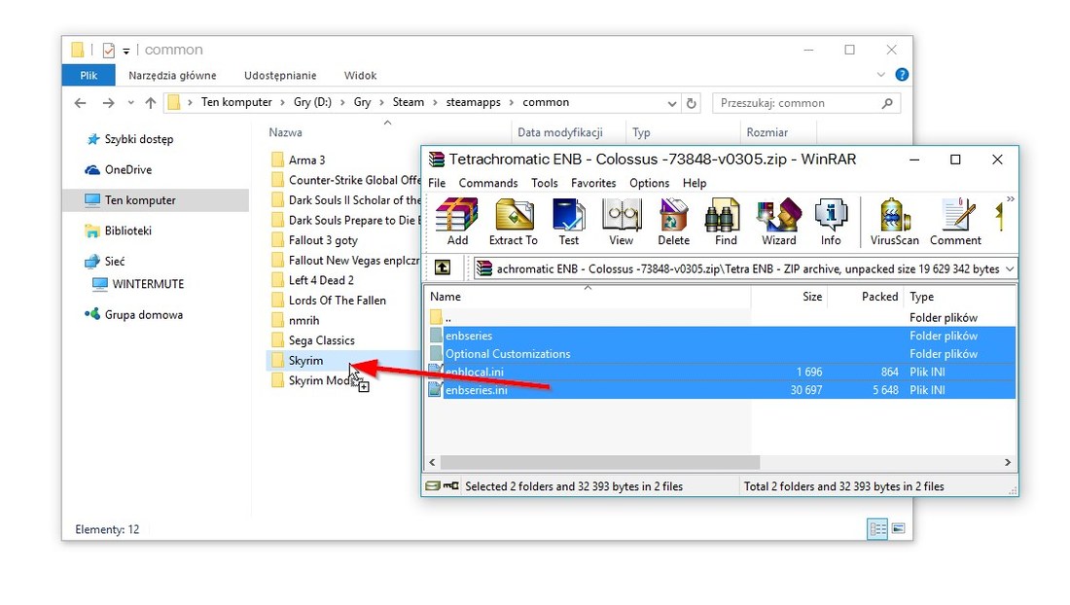1070x605 pixels.
Task: Go up one level in WinRAR archive
Action: pos(443,268)
